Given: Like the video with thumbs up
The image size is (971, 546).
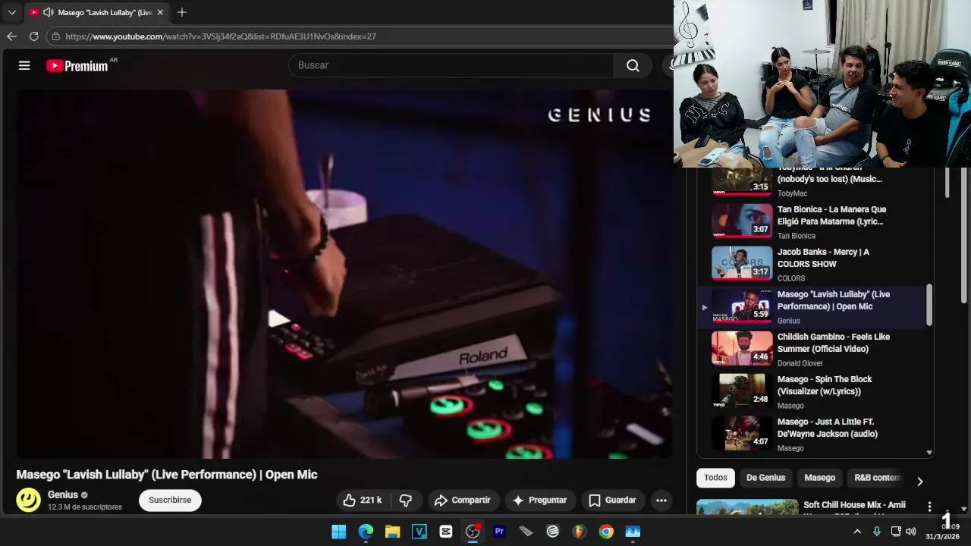Looking at the screenshot, I should [x=361, y=500].
